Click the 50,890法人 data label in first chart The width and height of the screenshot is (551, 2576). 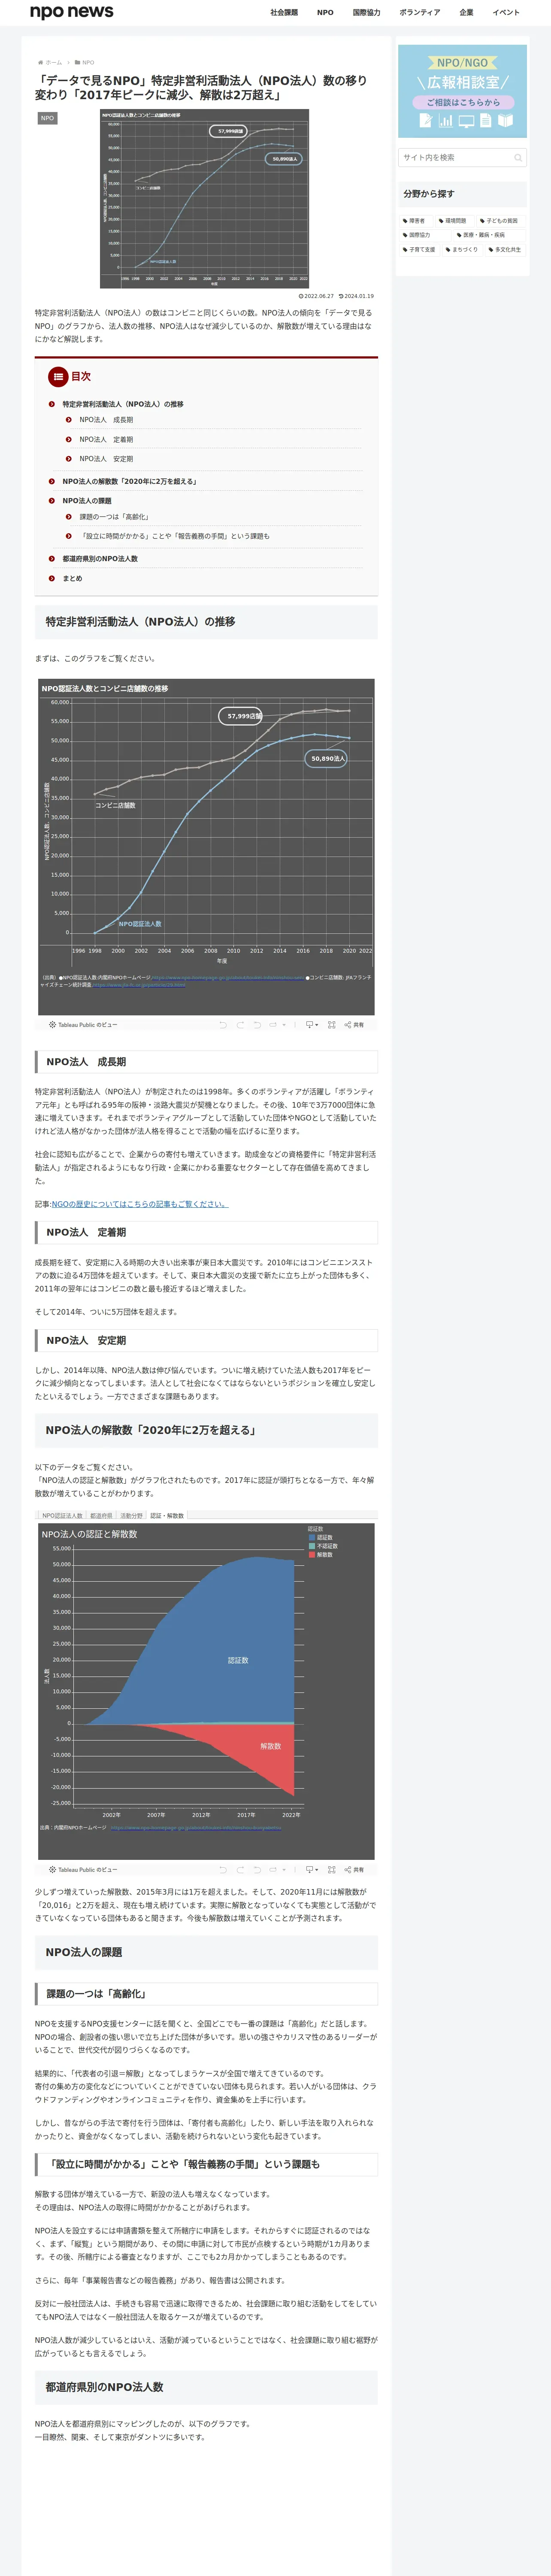pos(327,759)
